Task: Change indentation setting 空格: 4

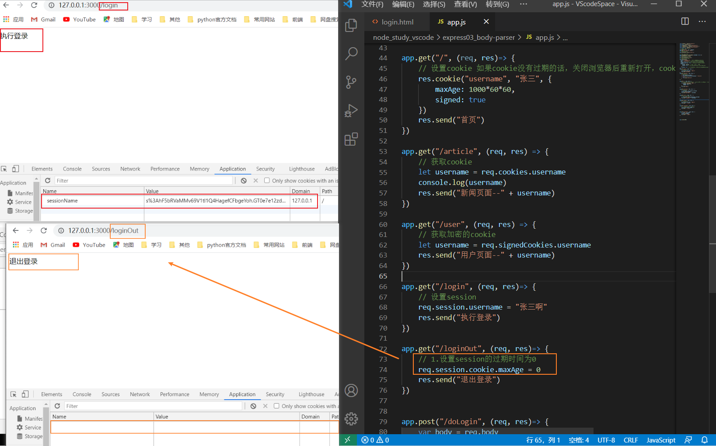Action: click(579, 440)
